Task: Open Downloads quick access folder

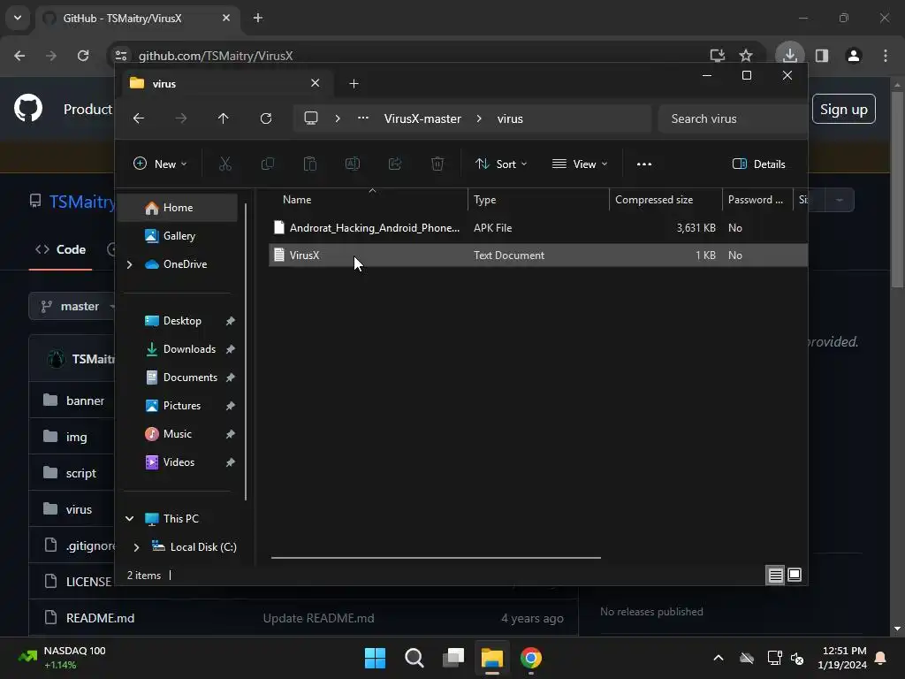Action: click(178, 348)
